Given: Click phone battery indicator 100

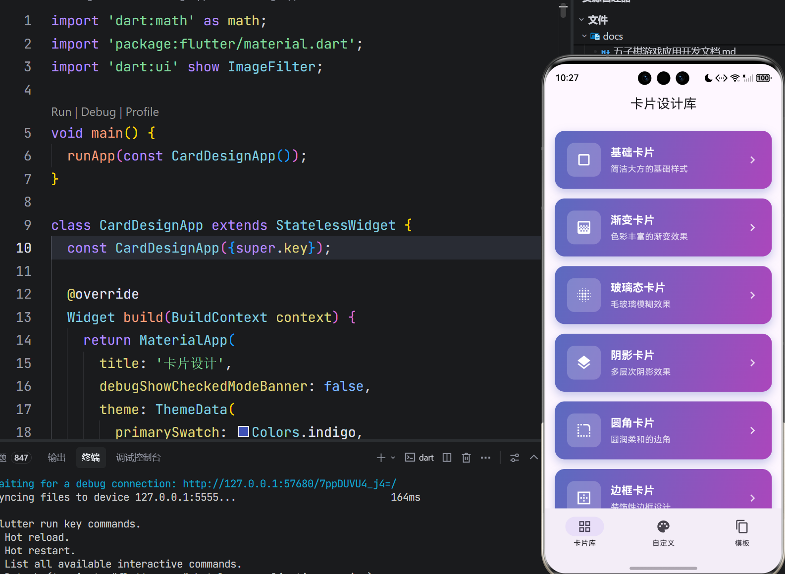Looking at the screenshot, I should click(x=764, y=78).
